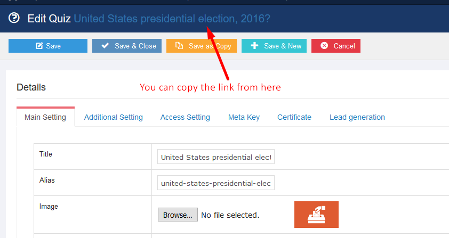
Task: Click the pencil icon on Save button
Action: coord(39,46)
